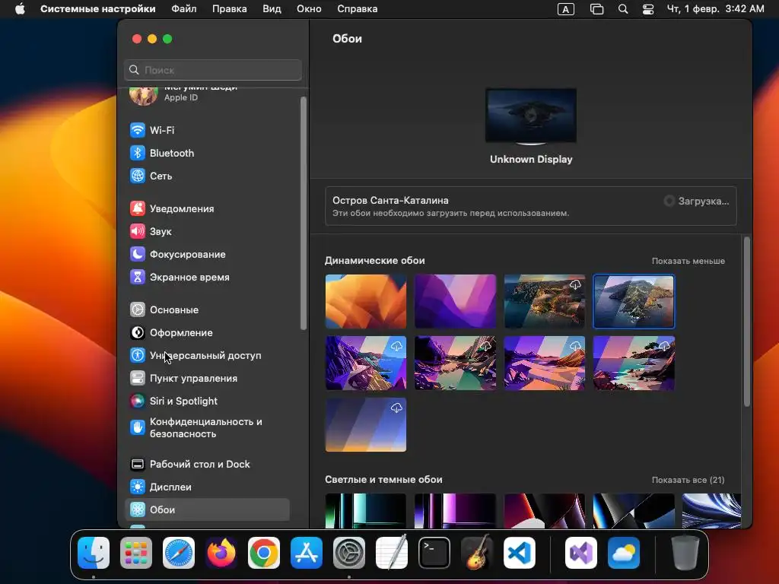
Task: Open Control Center in menu bar
Action: click(648, 9)
